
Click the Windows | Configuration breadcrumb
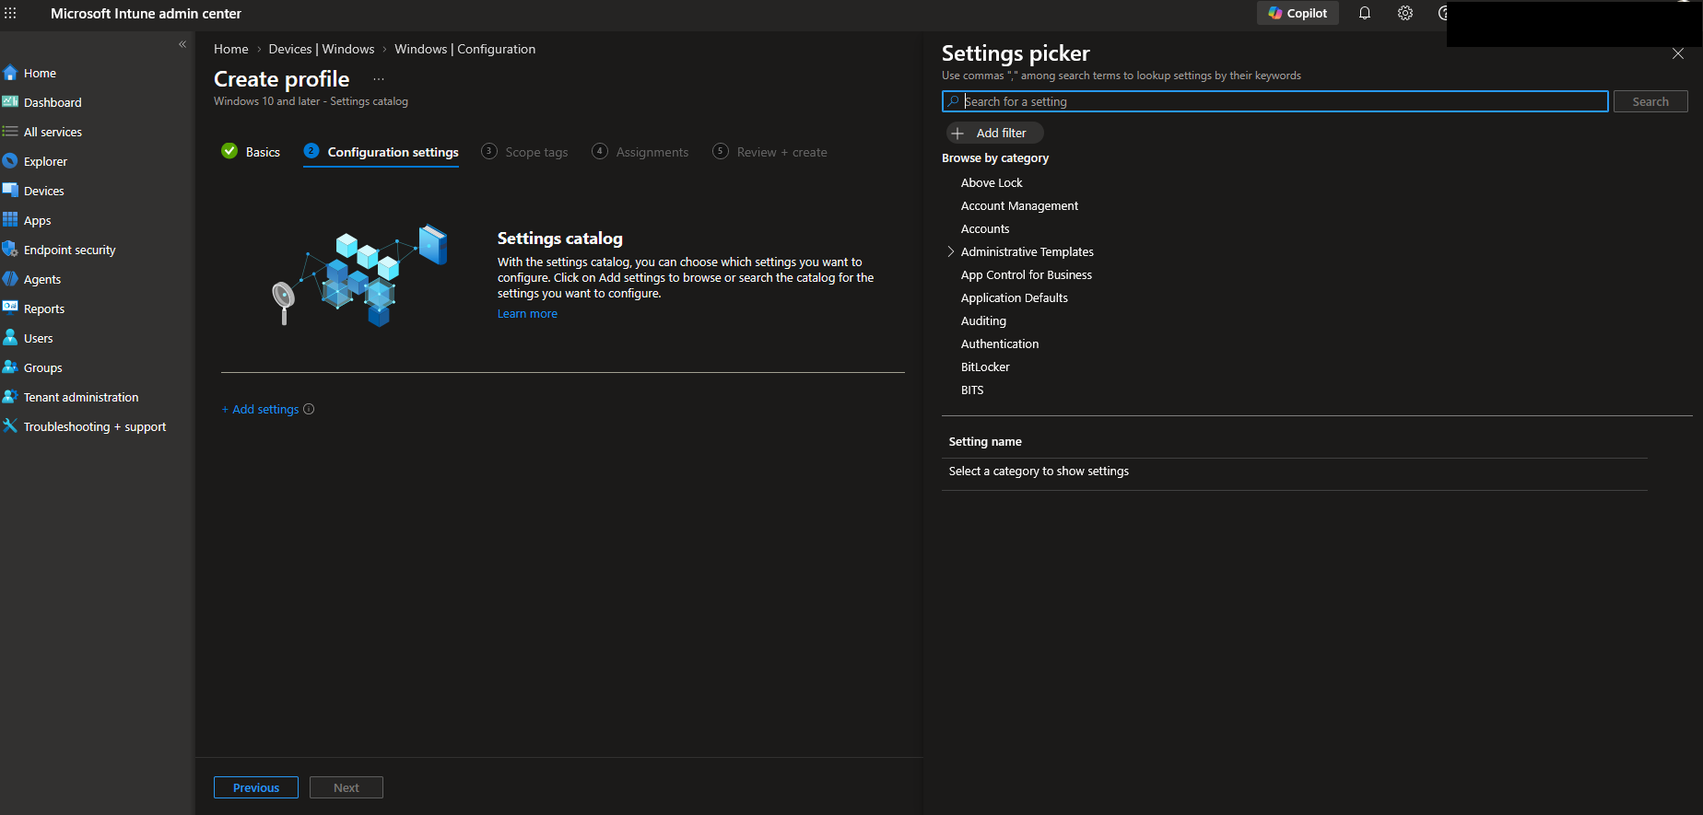(464, 49)
